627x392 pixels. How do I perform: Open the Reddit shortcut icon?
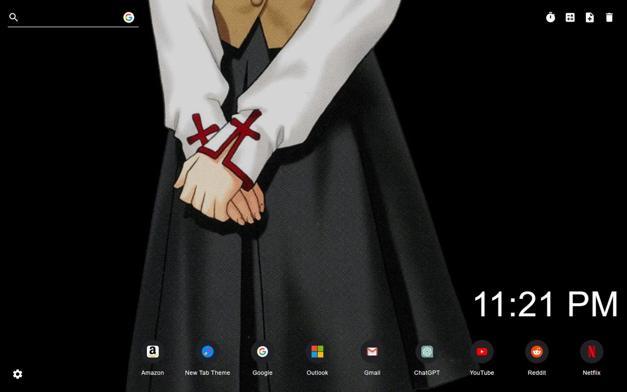537,352
